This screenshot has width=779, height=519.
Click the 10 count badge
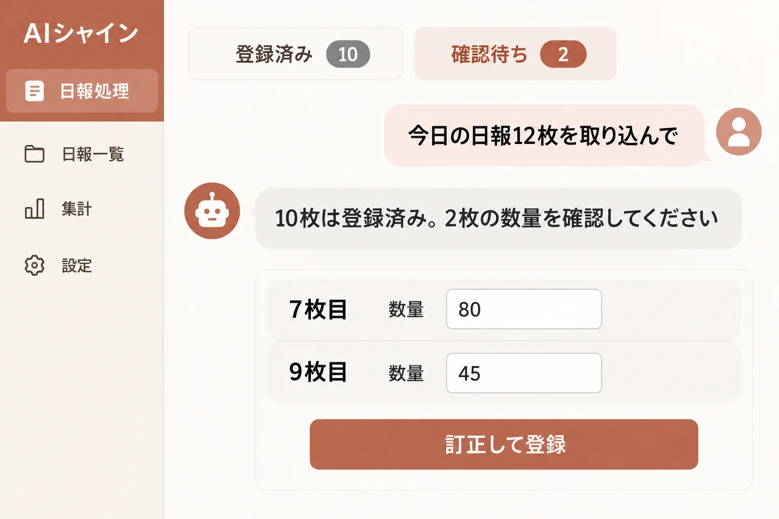(x=348, y=54)
